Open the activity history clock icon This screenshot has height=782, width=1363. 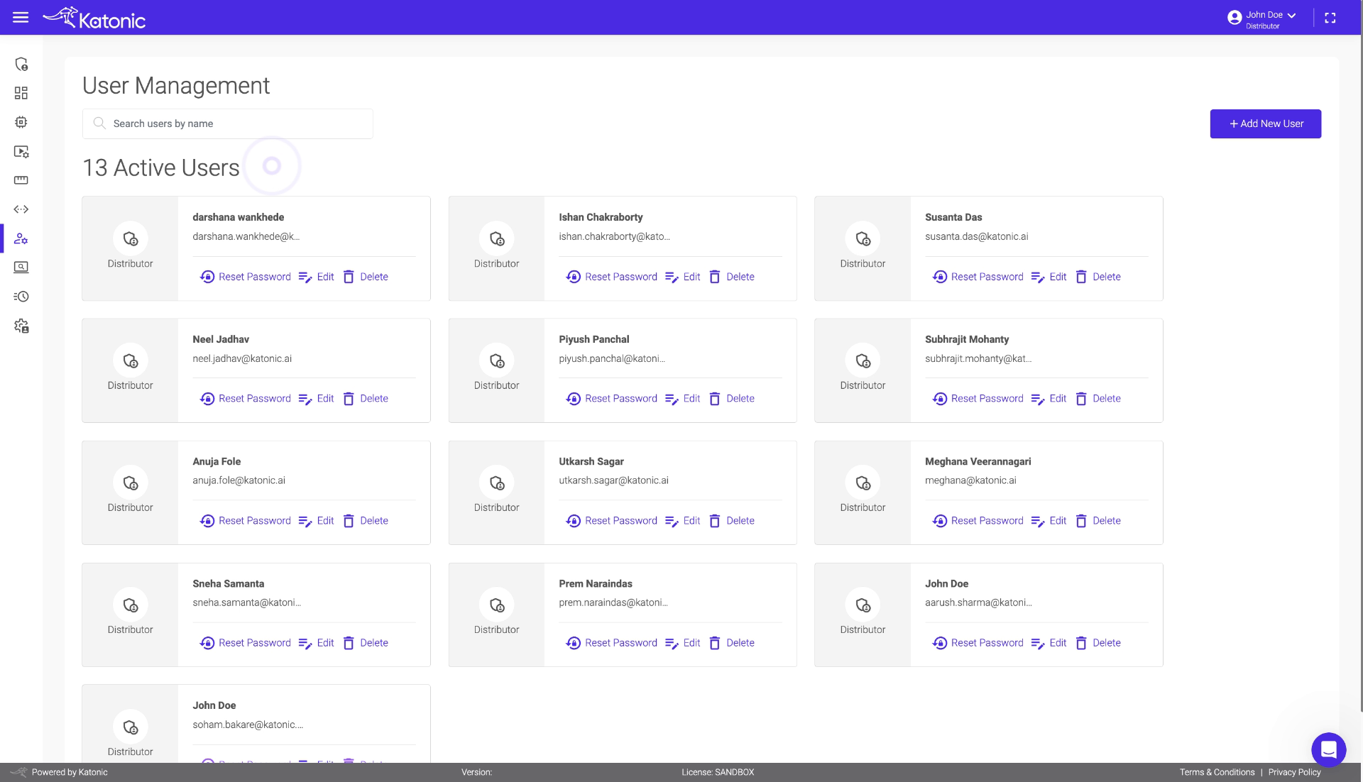(21, 297)
